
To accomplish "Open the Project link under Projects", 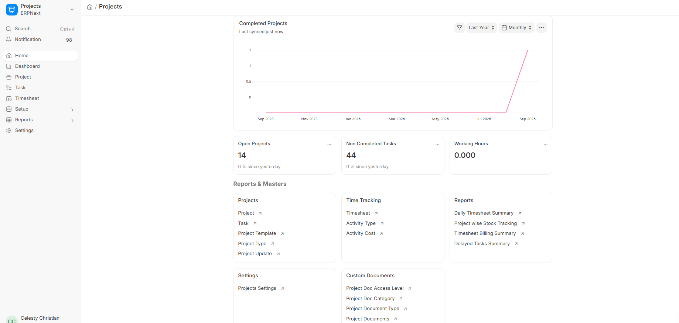I will tap(246, 213).
